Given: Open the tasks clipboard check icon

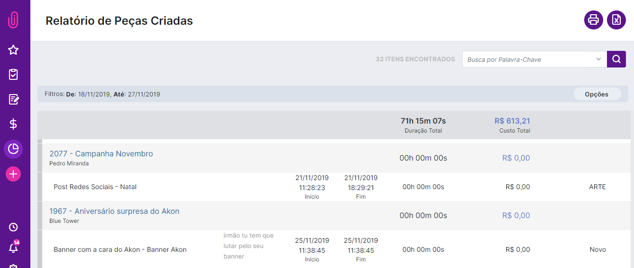Looking at the screenshot, I should tap(13, 74).
